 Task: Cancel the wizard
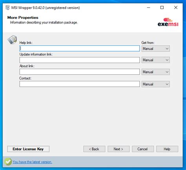pyautogui.click(x=143, y=149)
